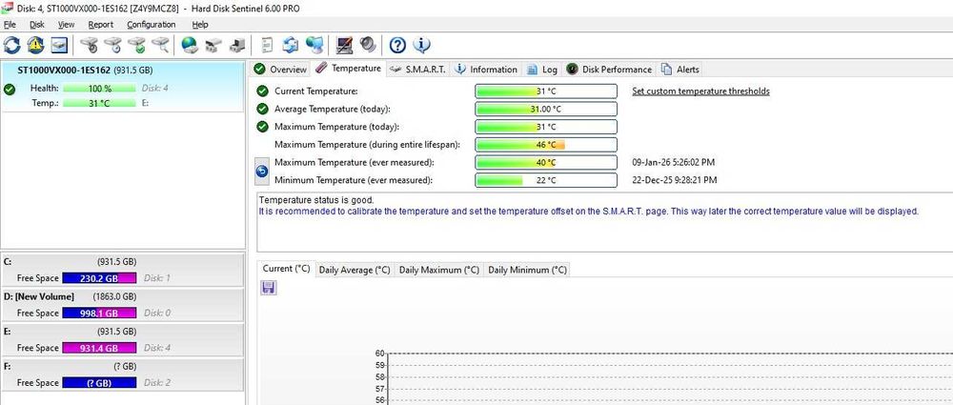953x405 pixels.
Task: Click the blue refresh arrows toolbar icon
Action: [12, 45]
